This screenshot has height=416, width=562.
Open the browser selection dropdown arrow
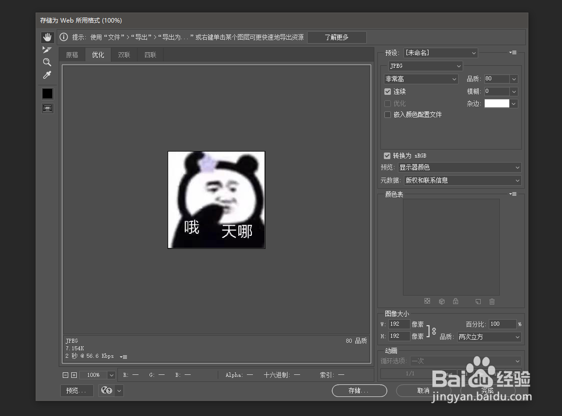119,390
